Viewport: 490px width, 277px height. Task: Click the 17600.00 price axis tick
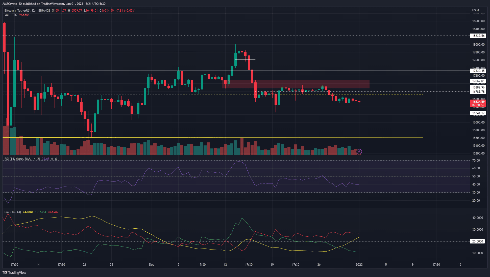(x=478, y=60)
